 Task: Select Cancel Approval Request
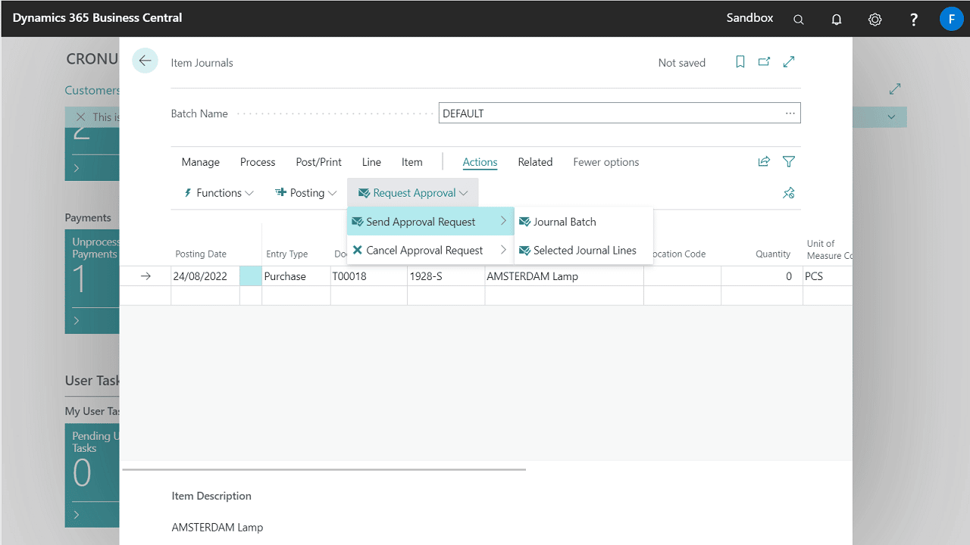pos(430,250)
